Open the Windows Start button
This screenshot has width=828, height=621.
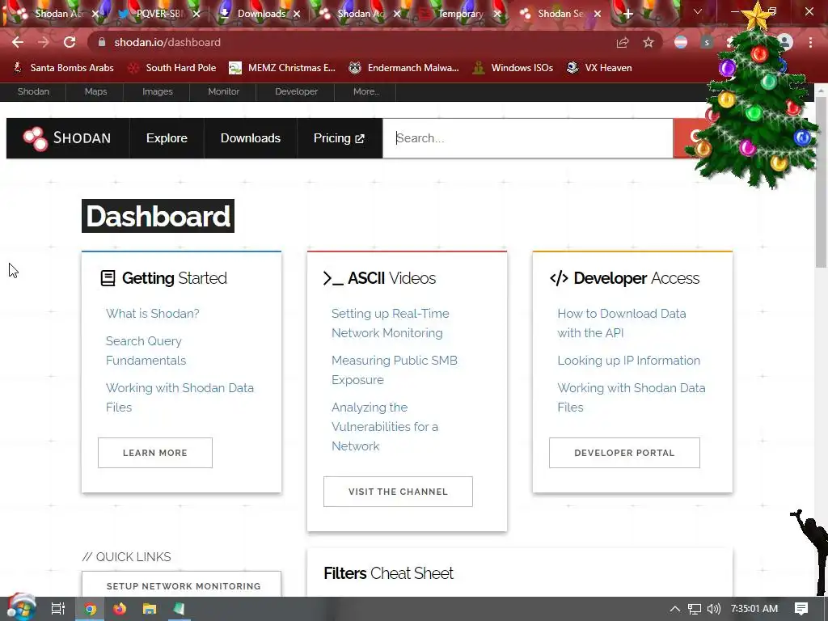point(21,608)
